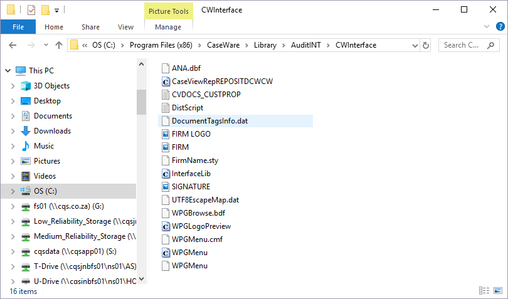508x299 pixels.
Task: Click the FirmName.sty file icon
Action: pyautogui.click(x=166, y=160)
